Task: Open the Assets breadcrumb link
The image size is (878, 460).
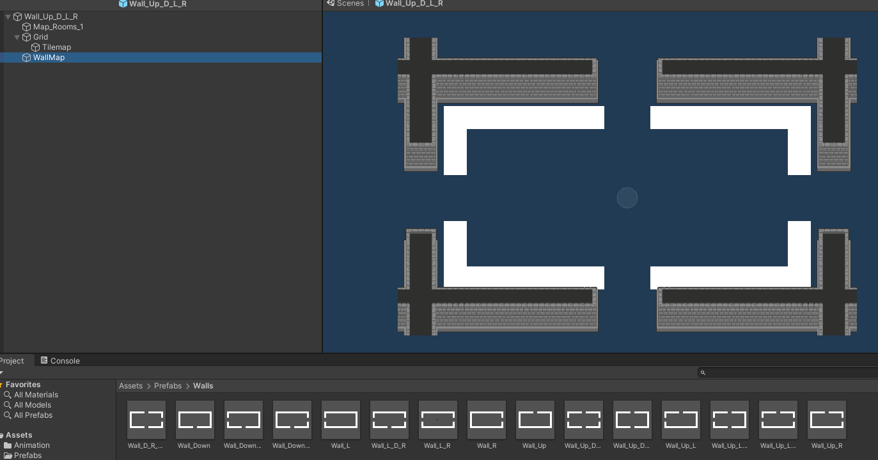Action: click(130, 385)
